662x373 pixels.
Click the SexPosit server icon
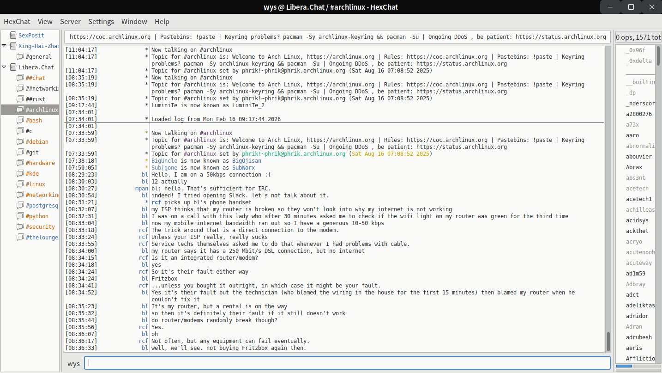point(12,35)
